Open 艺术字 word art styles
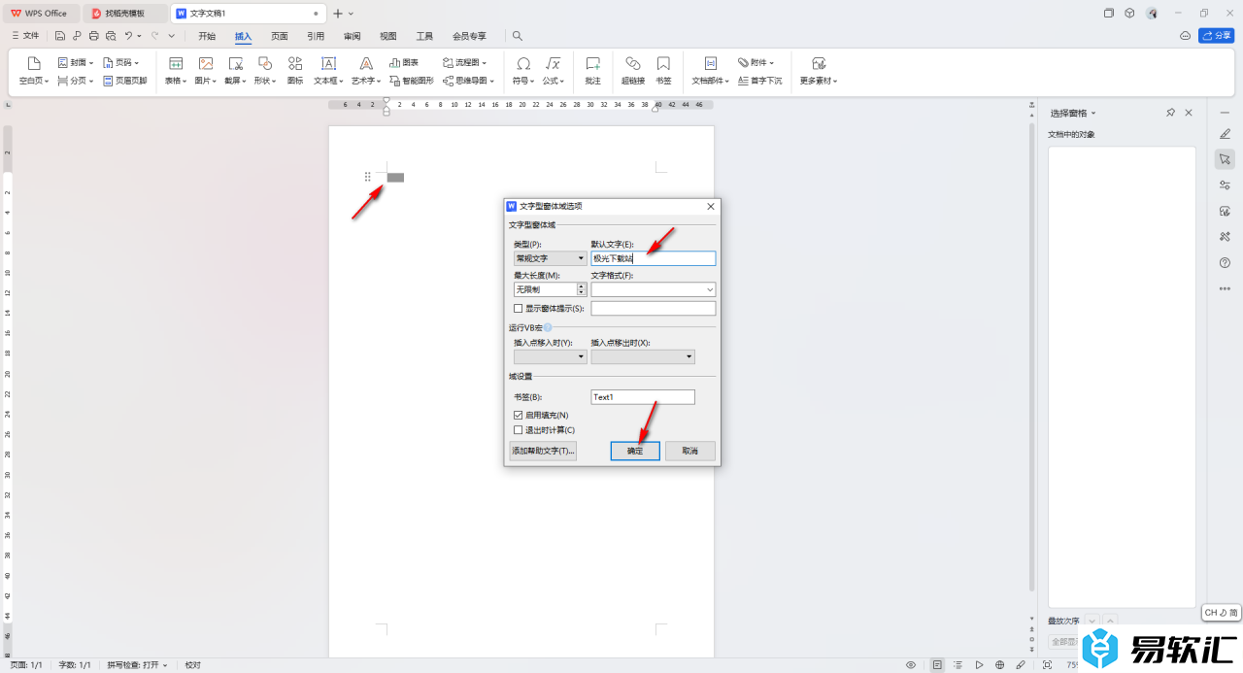The height and width of the screenshot is (673, 1243). [366, 71]
